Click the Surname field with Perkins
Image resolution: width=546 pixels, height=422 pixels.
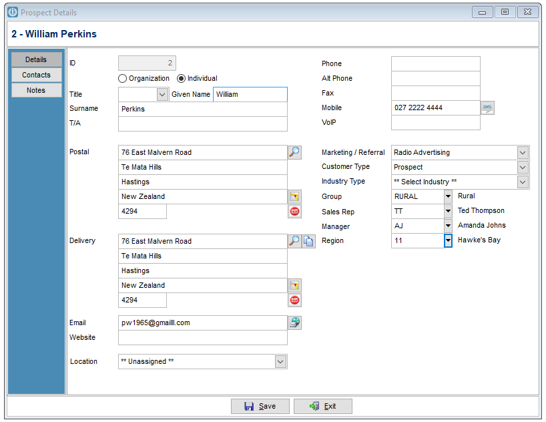(203, 109)
